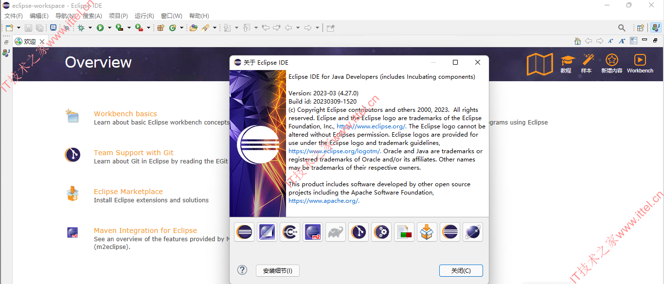Click the New Java Package icon
Screen dimensions: 664x284
(x=161, y=28)
